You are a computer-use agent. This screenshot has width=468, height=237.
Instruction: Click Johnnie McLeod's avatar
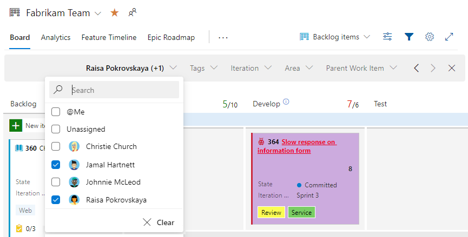point(74,182)
